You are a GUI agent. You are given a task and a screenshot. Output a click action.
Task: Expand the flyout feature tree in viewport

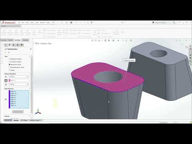[34, 43]
